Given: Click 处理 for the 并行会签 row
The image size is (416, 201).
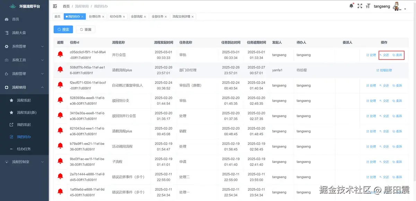Looking at the screenshot, I should point(371,55).
